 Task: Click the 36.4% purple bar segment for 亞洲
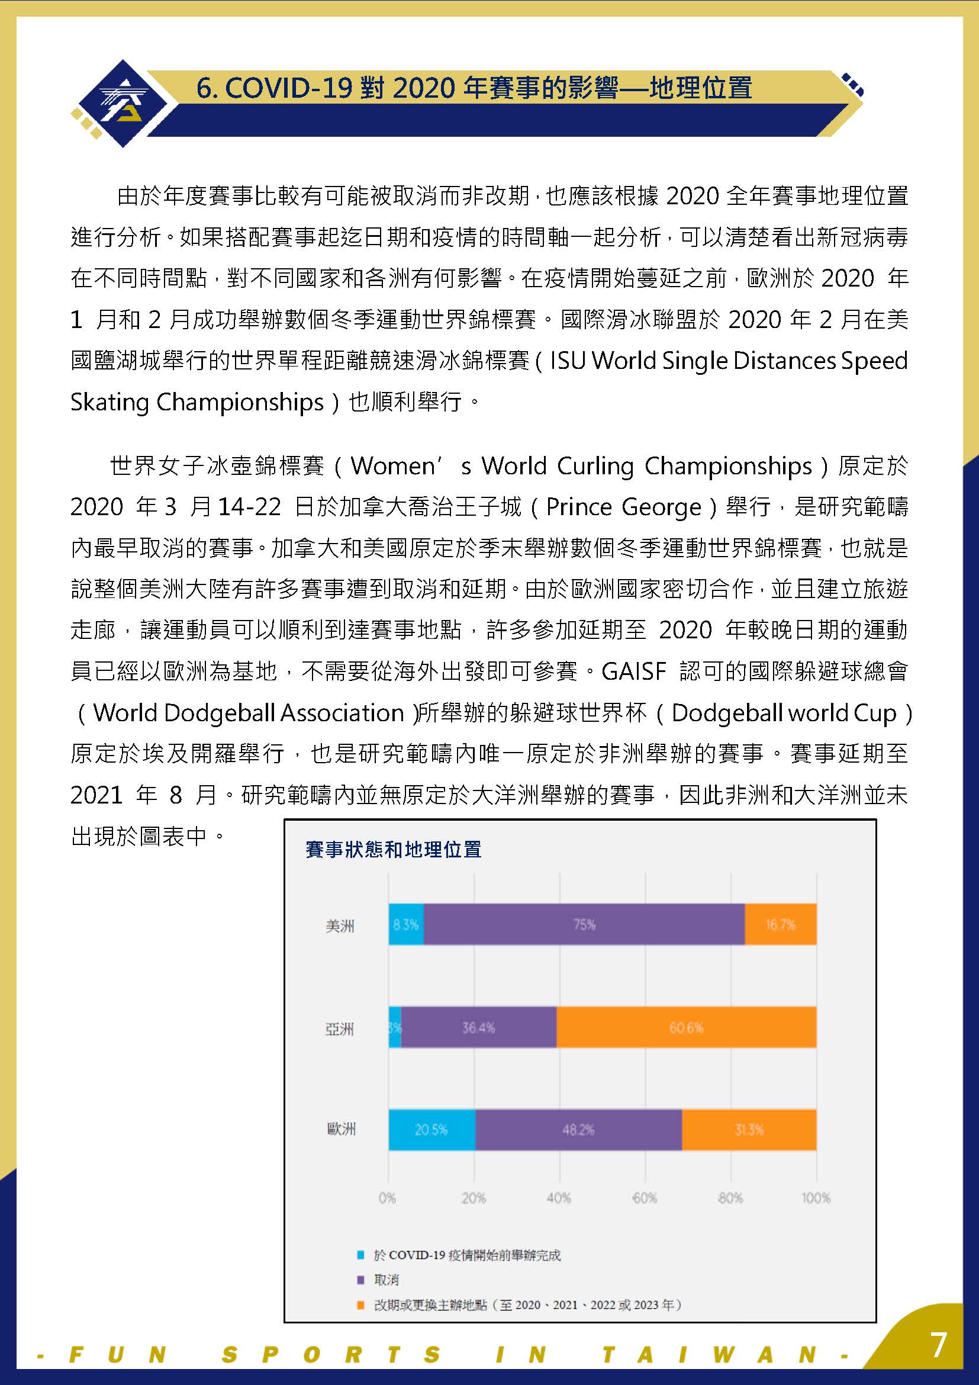coord(479,1027)
